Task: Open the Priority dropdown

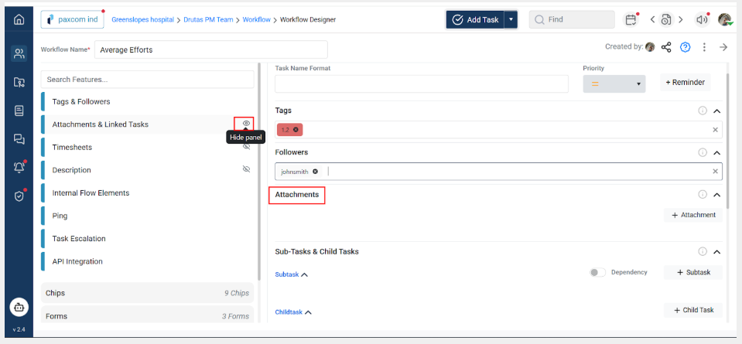Action: (x=614, y=83)
